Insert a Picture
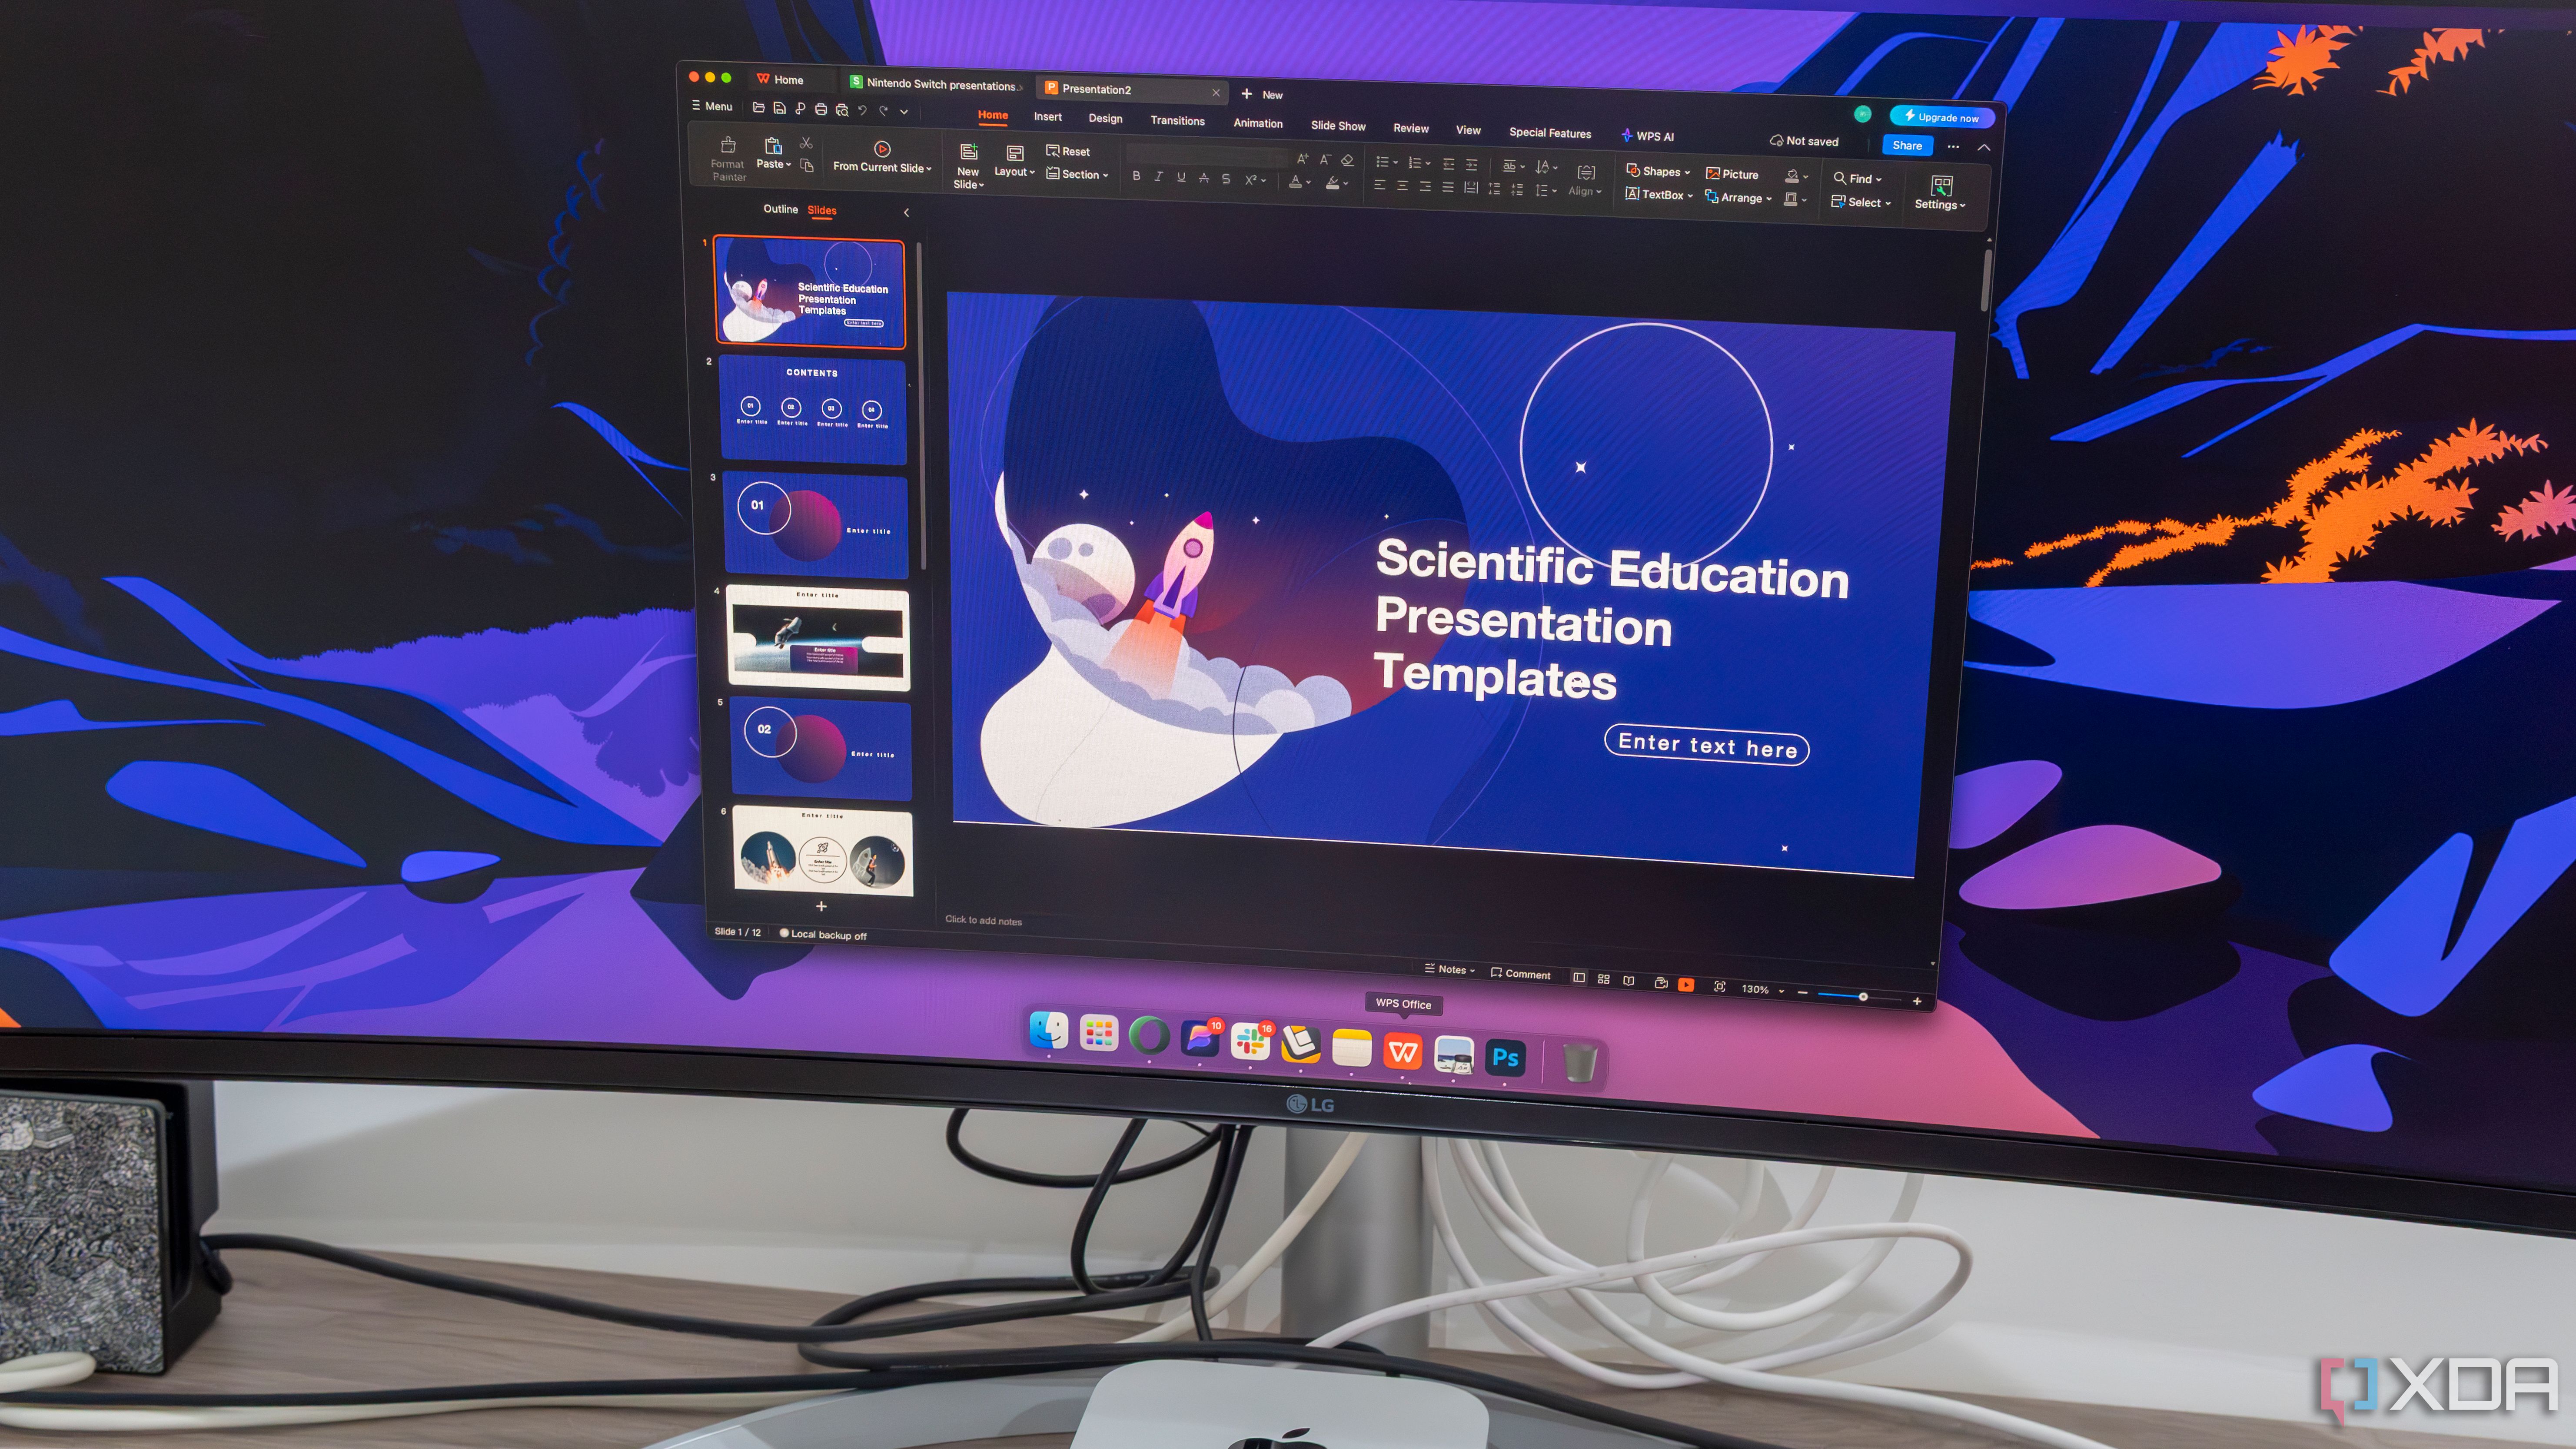Image resolution: width=2576 pixels, height=1449 pixels. coord(1733,173)
